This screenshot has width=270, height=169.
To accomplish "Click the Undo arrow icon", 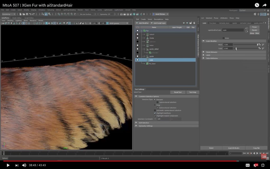I will click(x=30, y=14).
